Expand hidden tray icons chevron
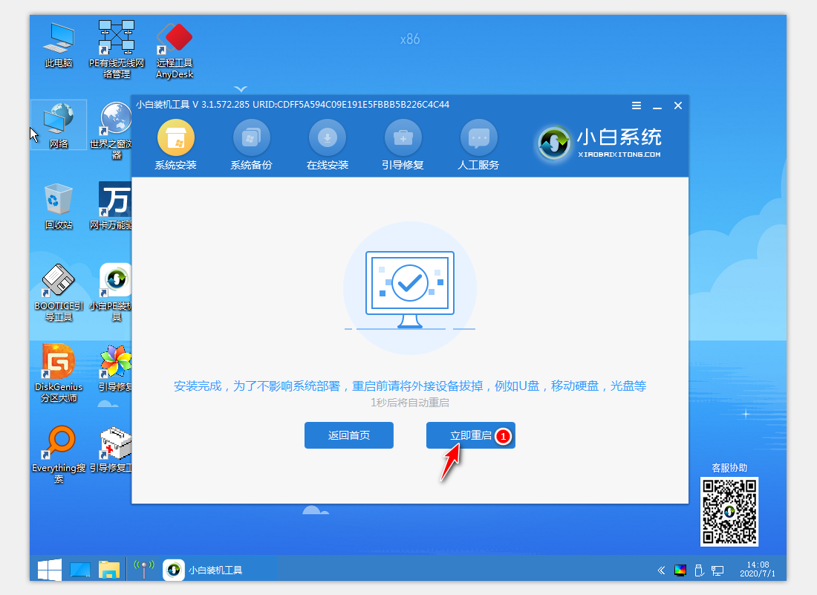Image resolution: width=817 pixels, height=595 pixels. click(661, 570)
